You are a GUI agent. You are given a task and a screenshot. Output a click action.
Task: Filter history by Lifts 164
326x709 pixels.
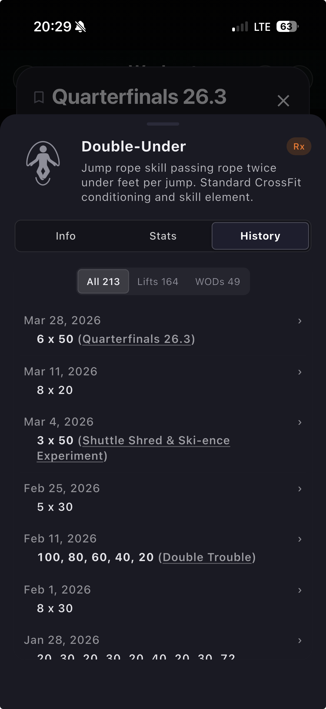158,281
